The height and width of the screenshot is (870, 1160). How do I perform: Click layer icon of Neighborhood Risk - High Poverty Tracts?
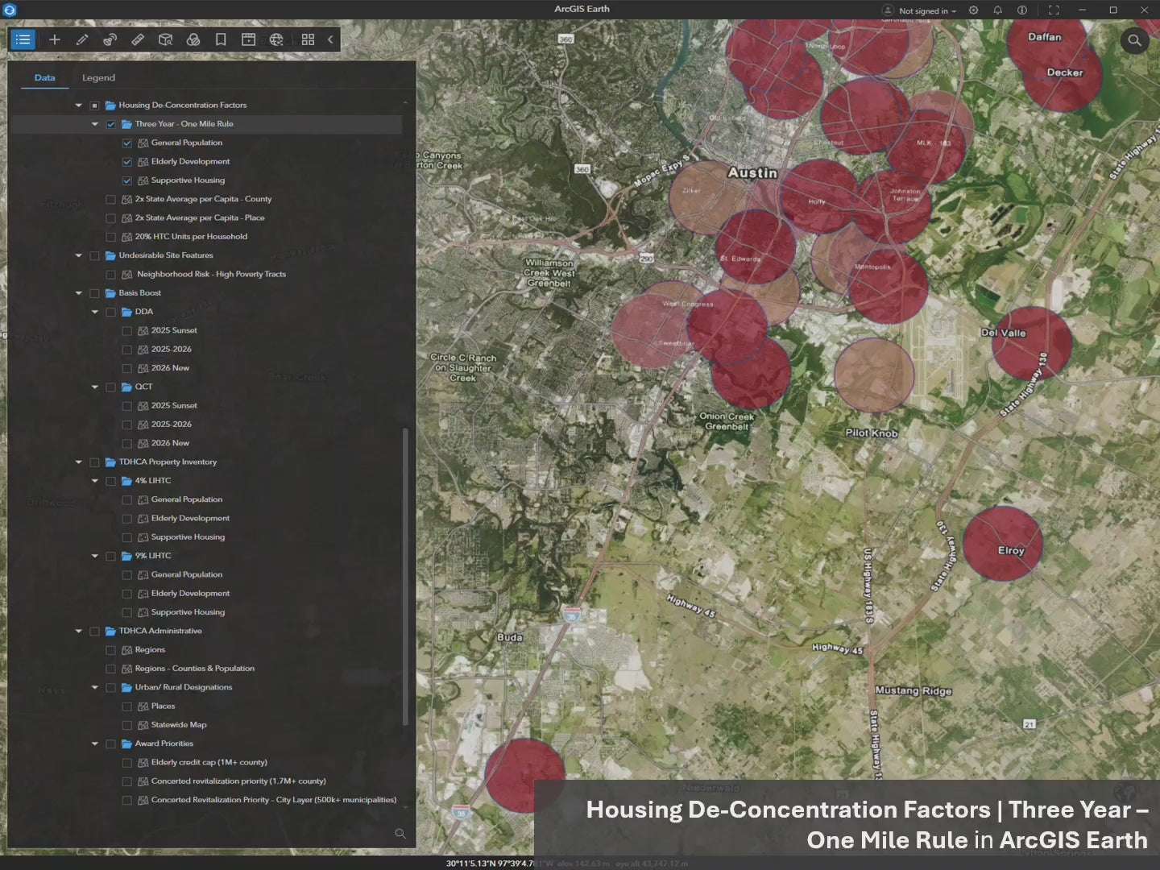pos(126,275)
